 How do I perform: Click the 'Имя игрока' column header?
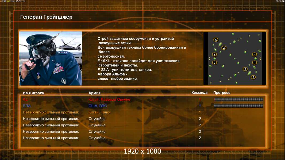(33, 93)
